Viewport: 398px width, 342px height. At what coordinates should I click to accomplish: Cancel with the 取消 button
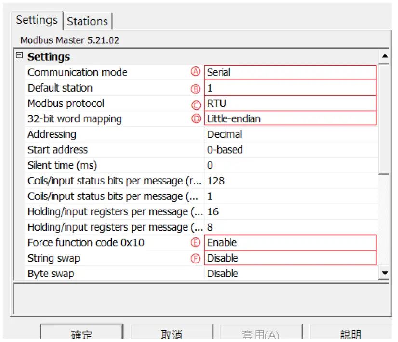[x=172, y=332]
